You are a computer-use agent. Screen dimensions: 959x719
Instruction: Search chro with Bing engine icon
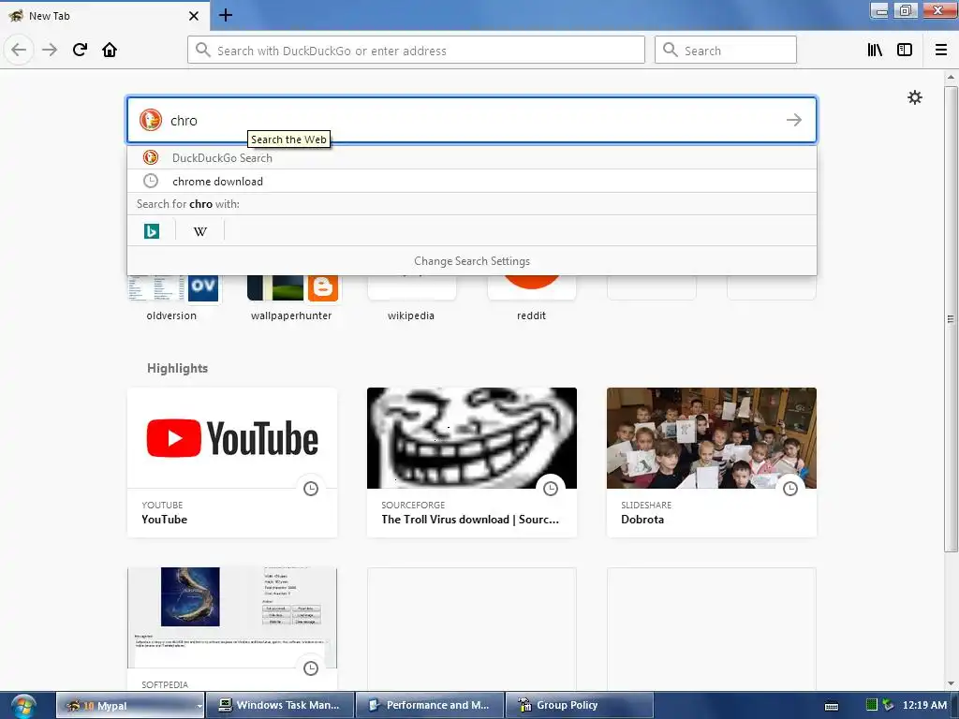[151, 231]
